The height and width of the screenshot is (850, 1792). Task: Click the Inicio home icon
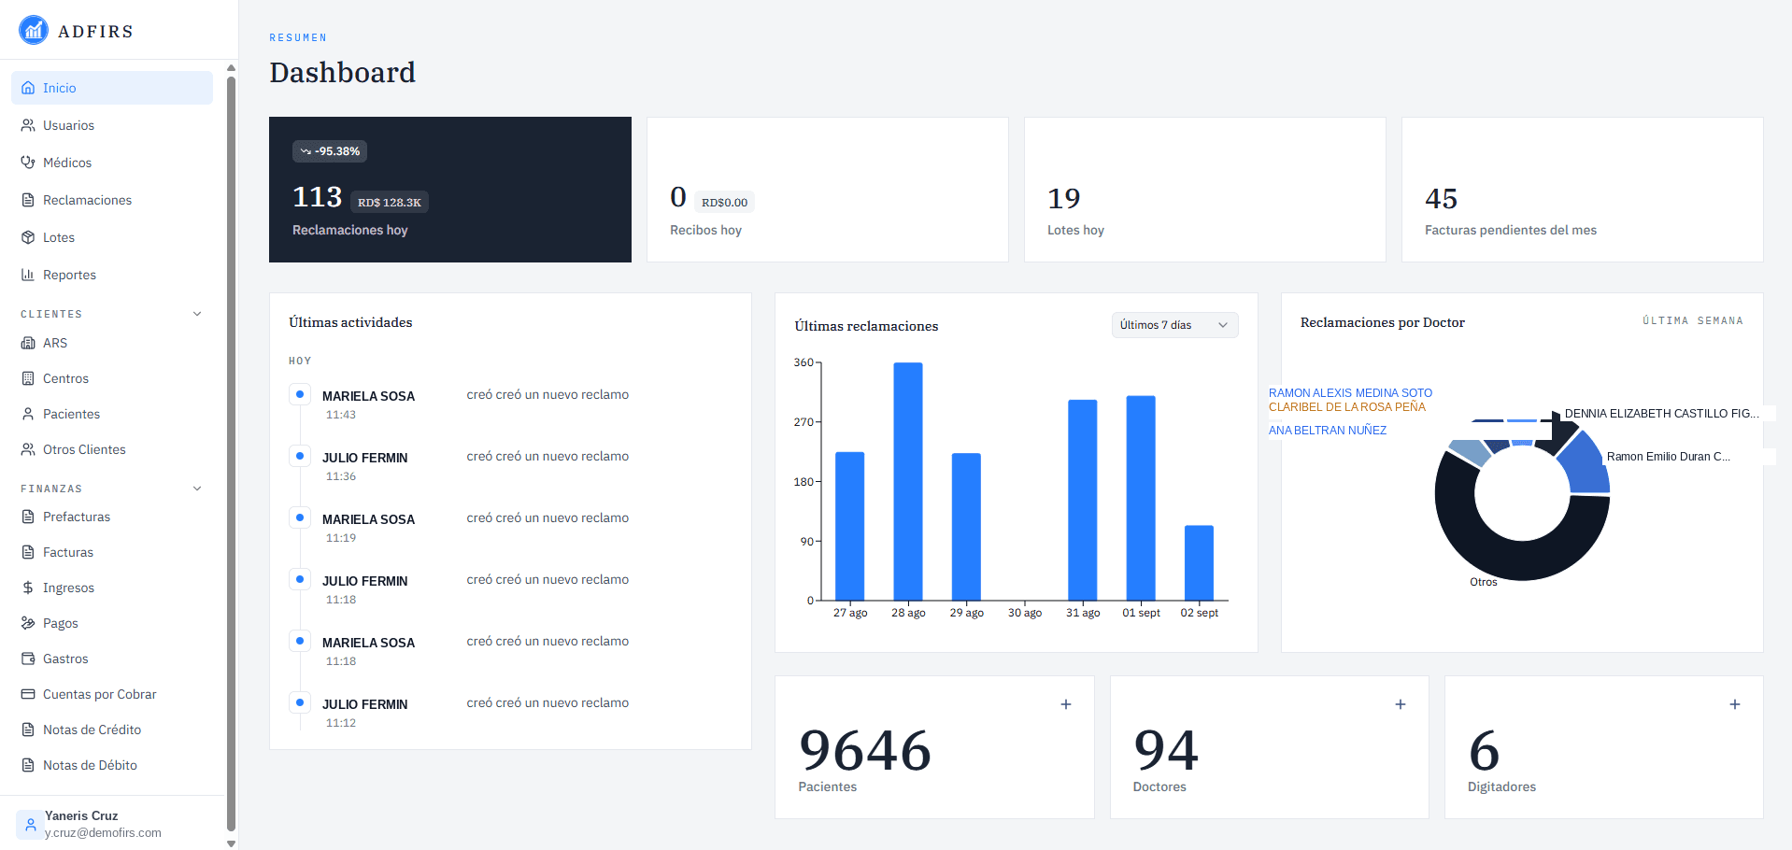click(28, 88)
